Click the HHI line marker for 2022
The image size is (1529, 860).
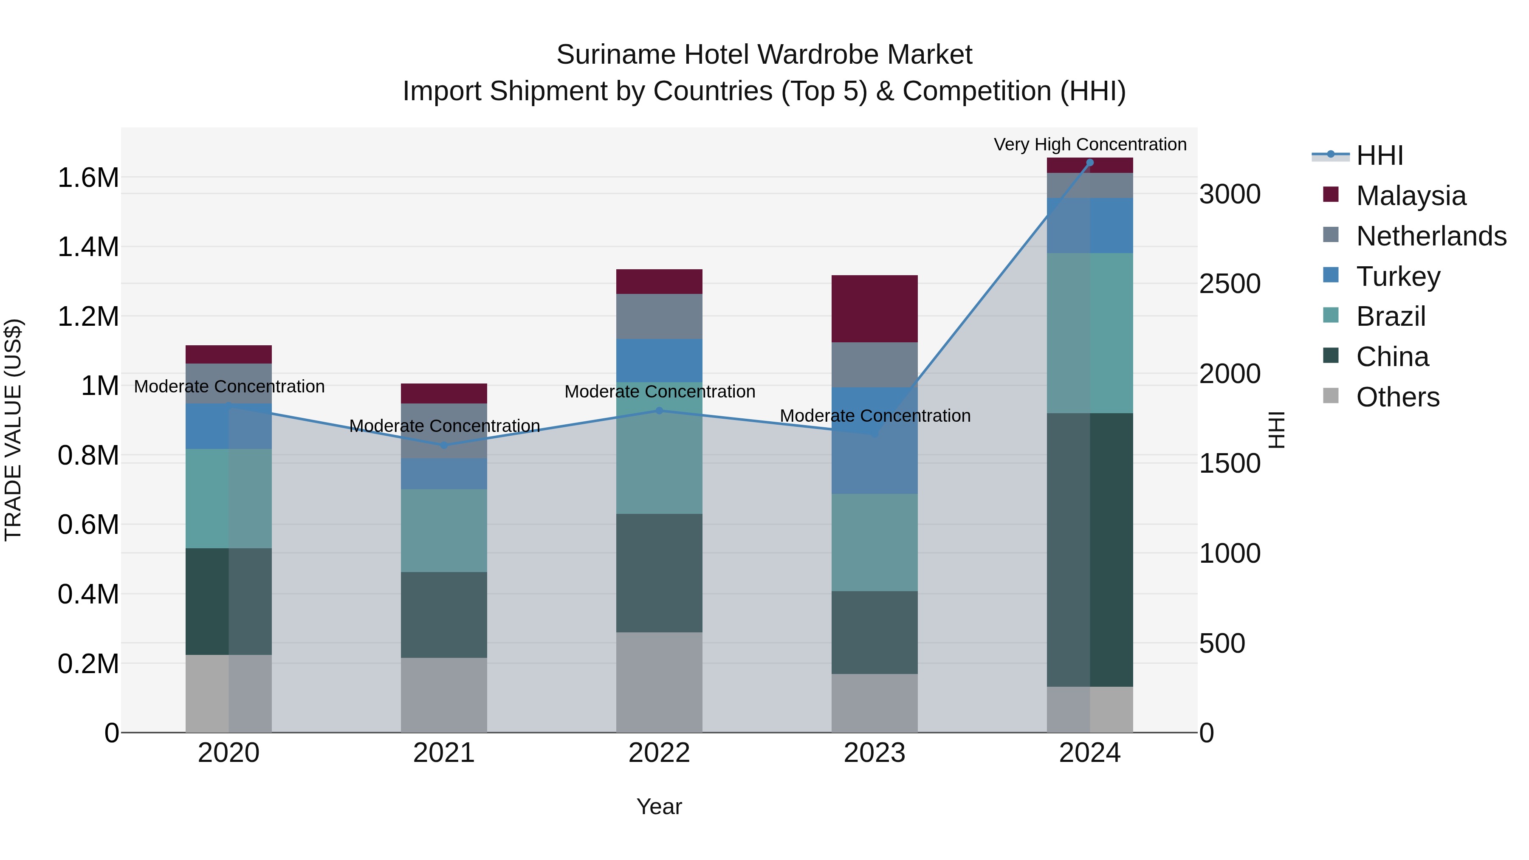pyautogui.click(x=659, y=411)
